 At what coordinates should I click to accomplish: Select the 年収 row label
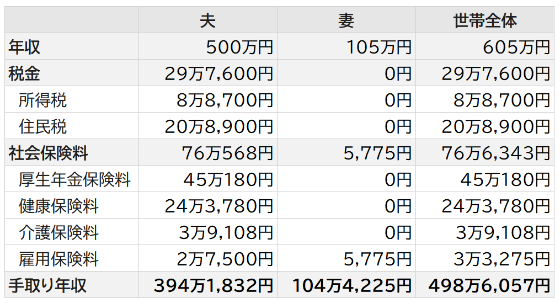(x=24, y=47)
